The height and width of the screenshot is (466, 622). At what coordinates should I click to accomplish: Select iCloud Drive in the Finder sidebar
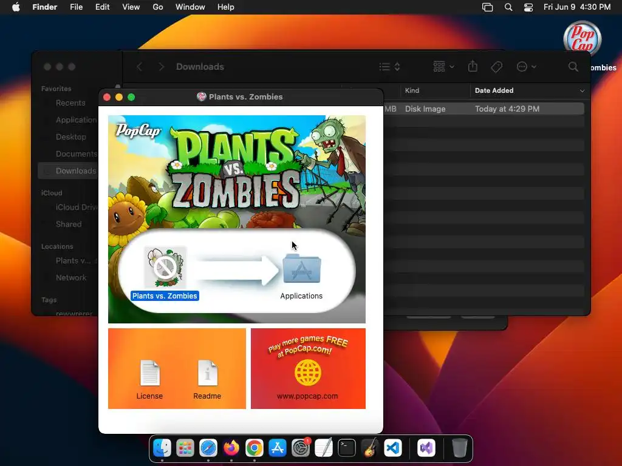(x=76, y=208)
